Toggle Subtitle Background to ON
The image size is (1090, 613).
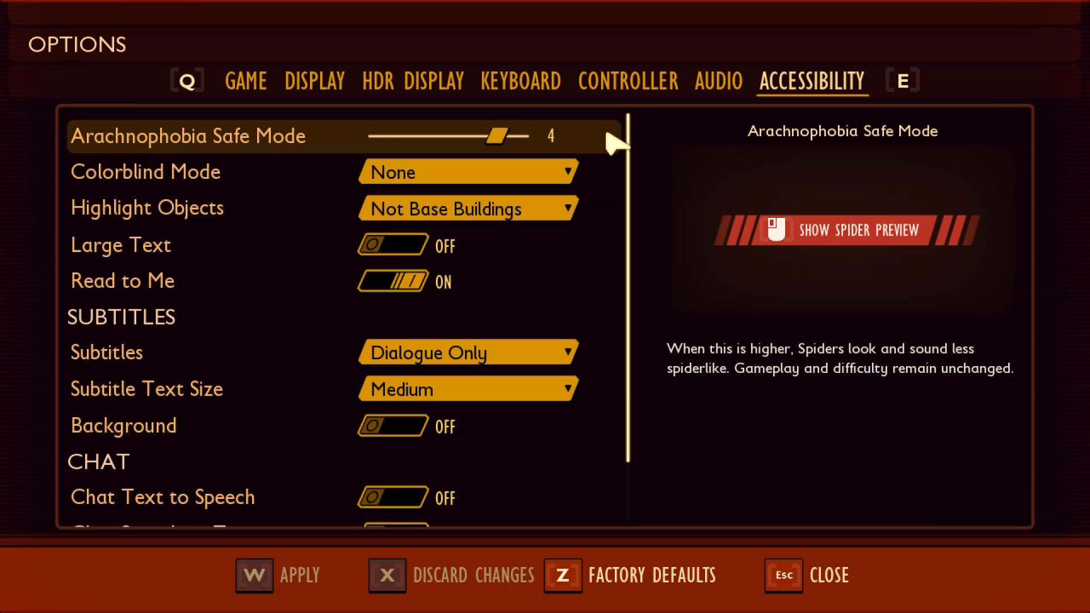[x=393, y=425]
